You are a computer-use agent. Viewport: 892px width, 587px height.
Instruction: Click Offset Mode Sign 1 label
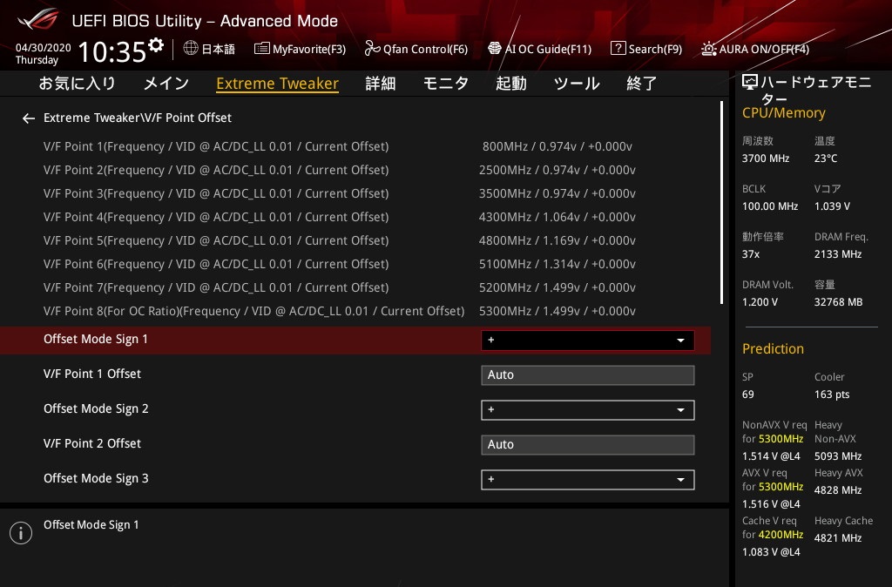pyautogui.click(x=96, y=339)
